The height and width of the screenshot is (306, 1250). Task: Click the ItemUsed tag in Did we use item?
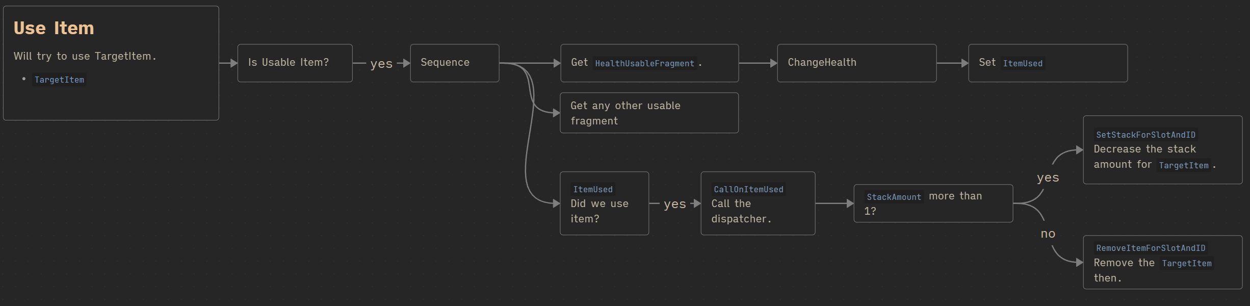[x=593, y=190]
